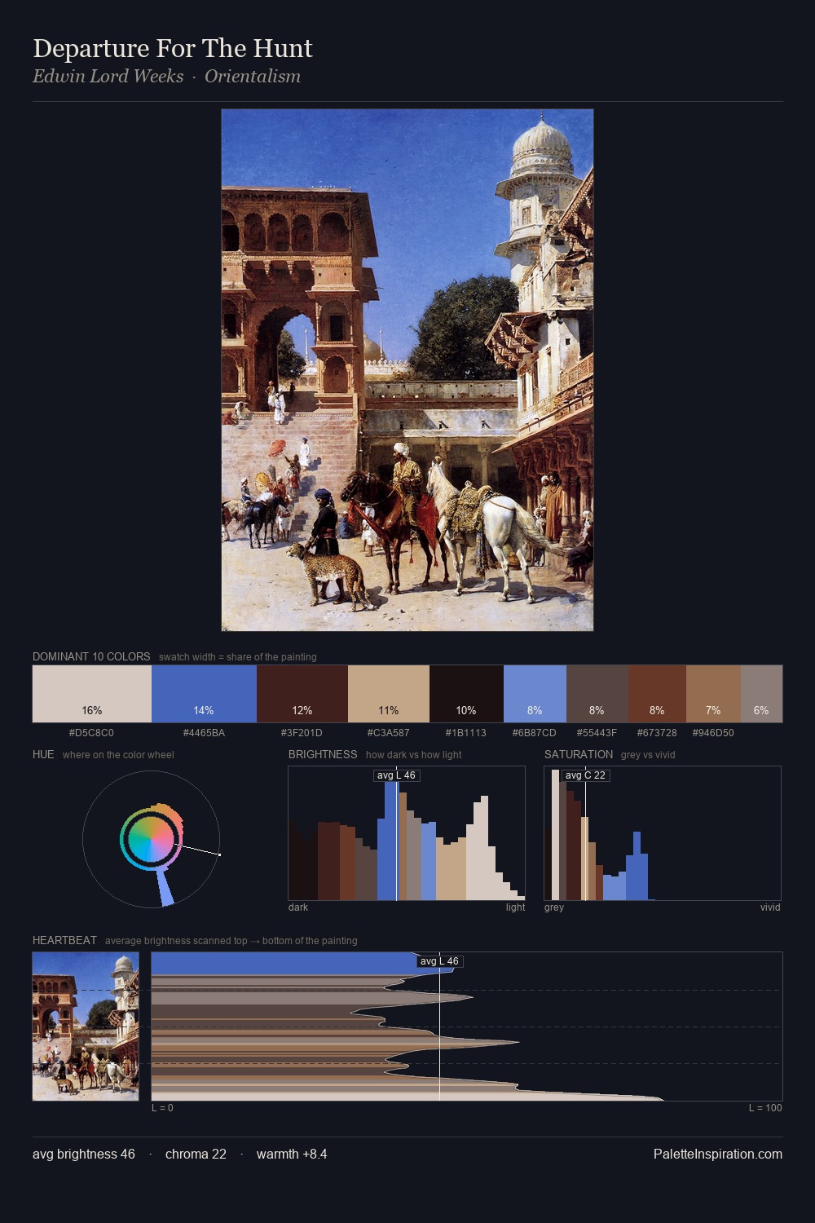The image size is (815, 1223).
Task: Click the hex code #55443F text
Action: pos(597,732)
